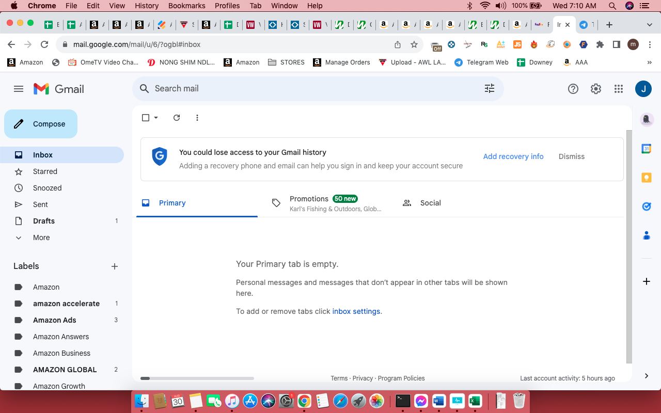Open Chrome's tab search chevron
Screen dimensions: 661x413
650,24
